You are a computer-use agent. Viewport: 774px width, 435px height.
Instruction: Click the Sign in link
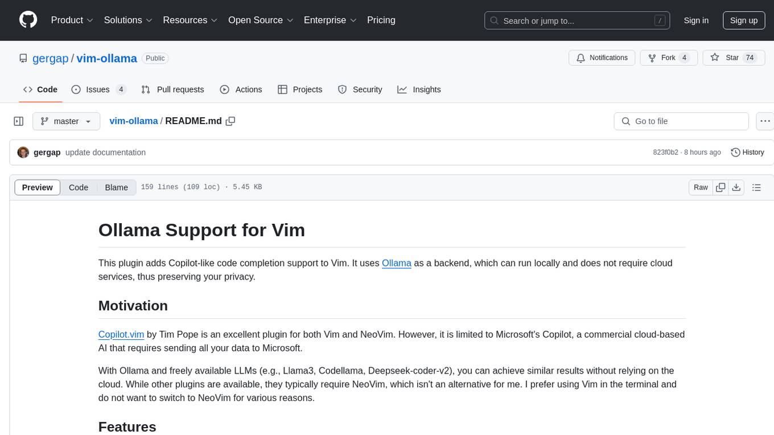pyautogui.click(x=696, y=20)
